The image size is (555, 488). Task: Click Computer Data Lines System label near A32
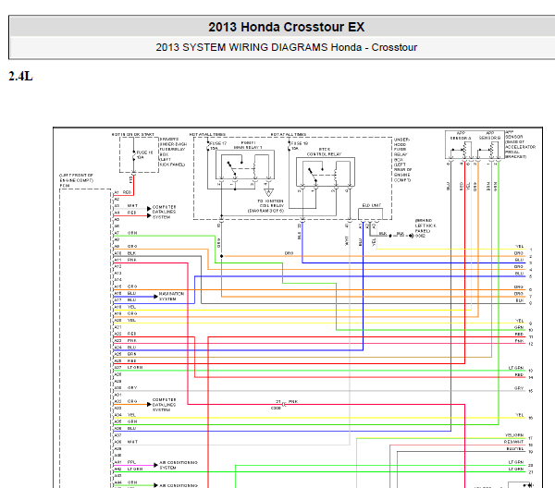click(165, 405)
